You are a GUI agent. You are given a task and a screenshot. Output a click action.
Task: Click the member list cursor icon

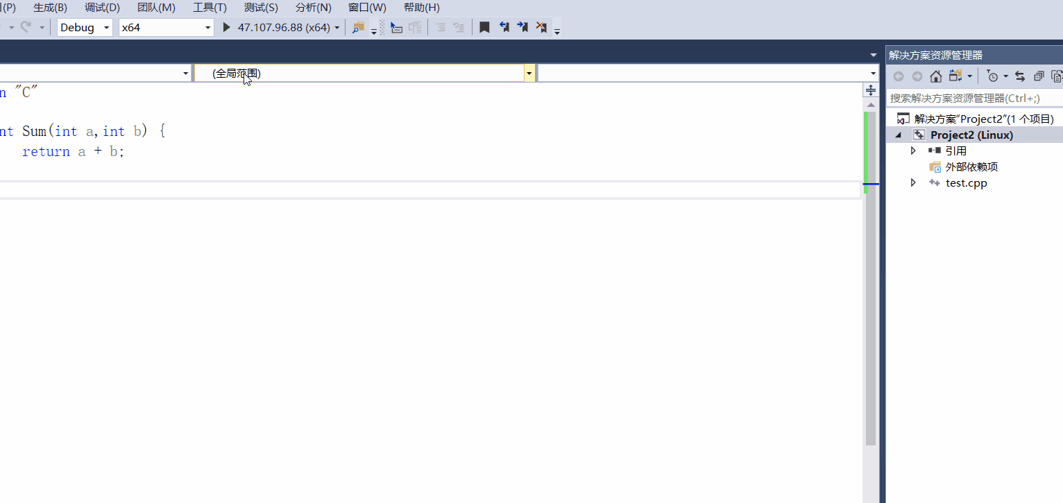[396, 28]
